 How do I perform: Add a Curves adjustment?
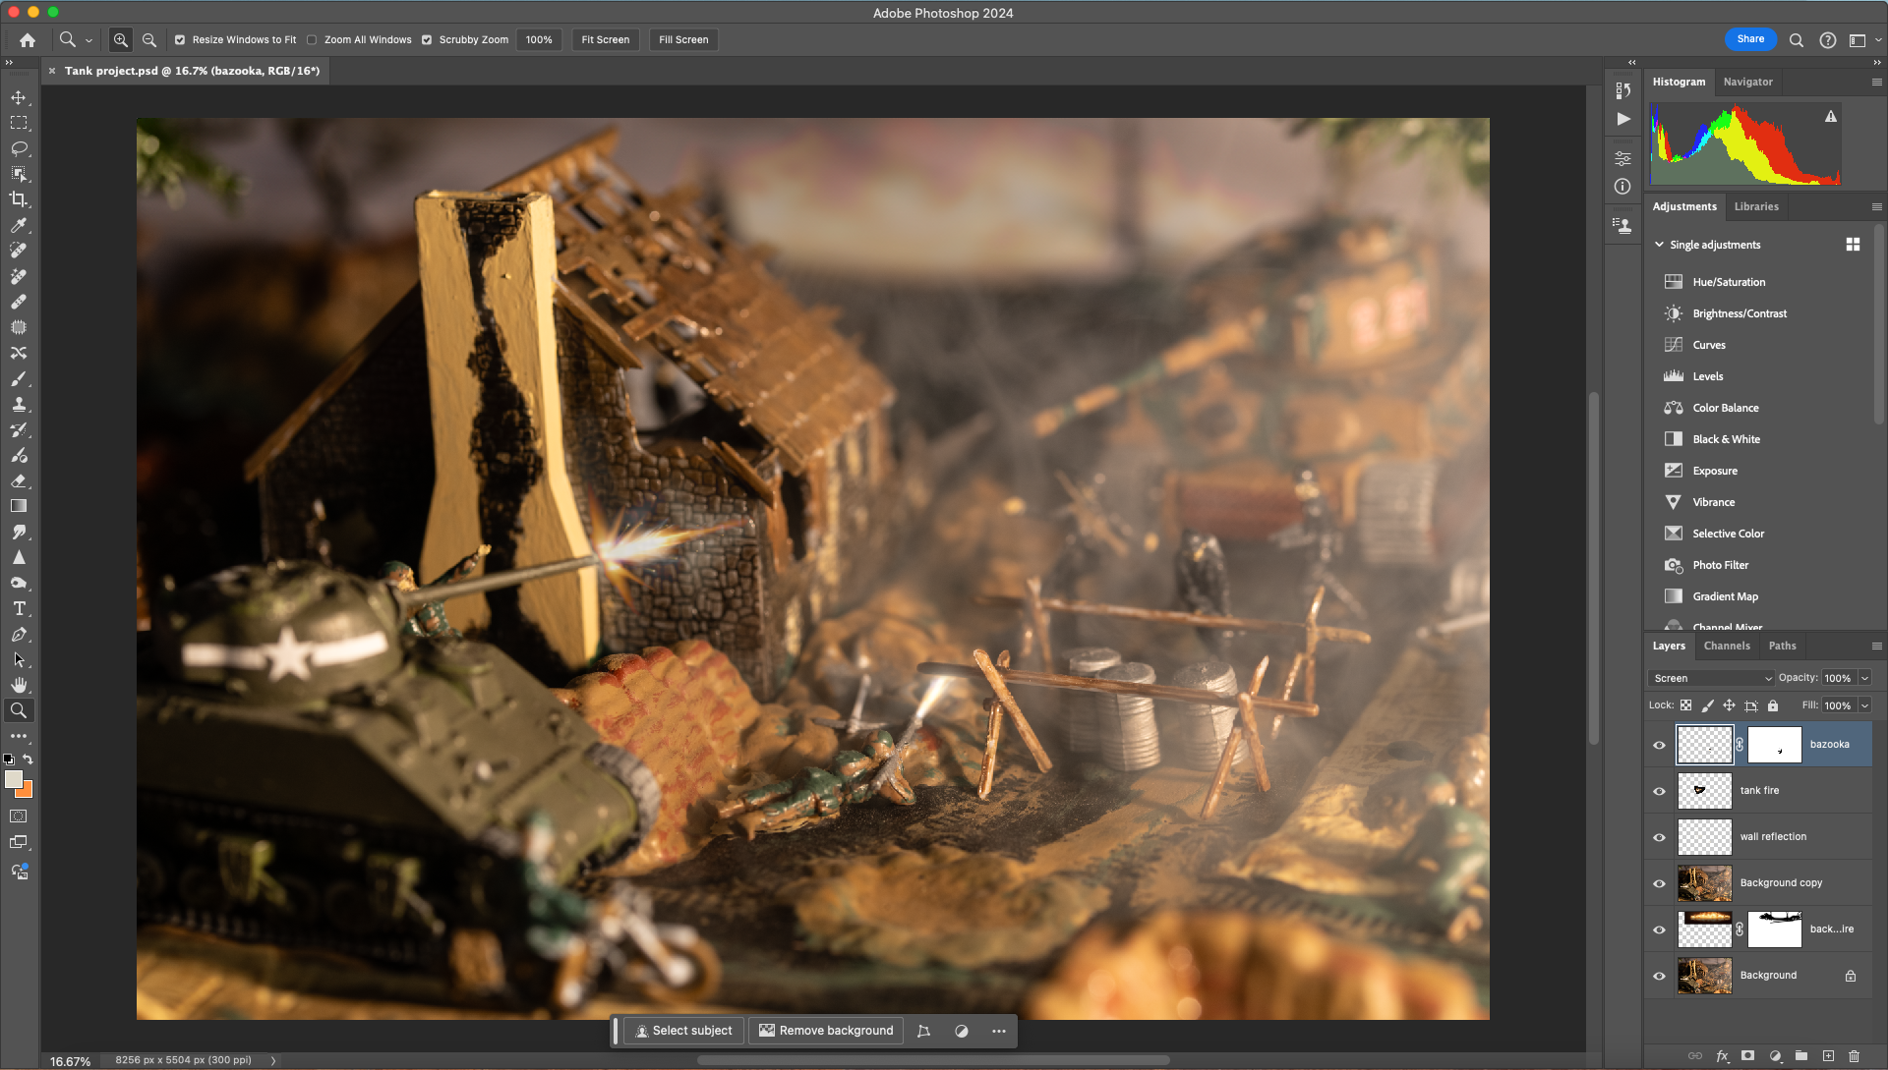click(x=1708, y=345)
